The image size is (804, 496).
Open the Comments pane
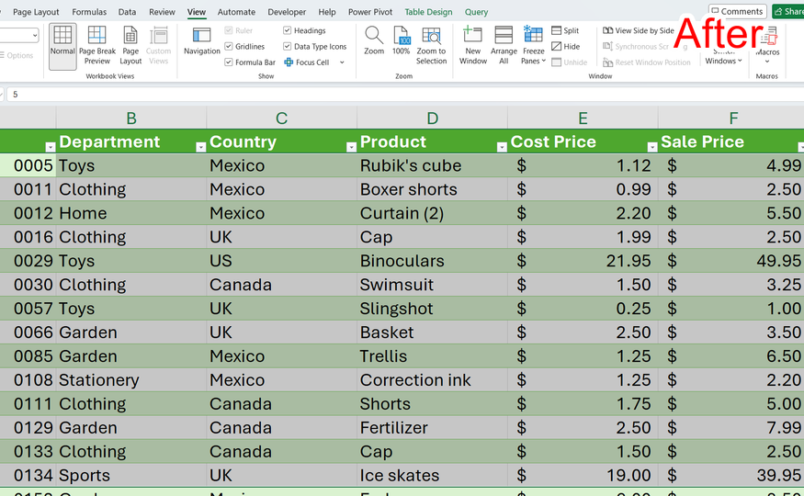point(737,11)
